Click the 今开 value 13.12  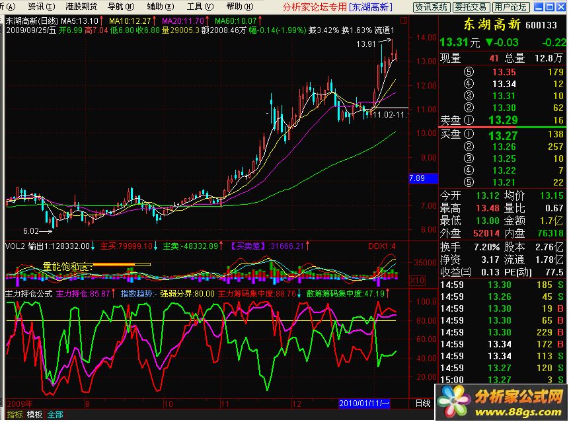pyautogui.click(x=488, y=195)
